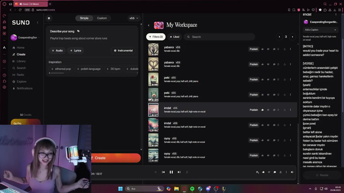The height and width of the screenshot is (193, 344).
Task: Click the Lyrics button
Action: pyautogui.click(x=76, y=50)
